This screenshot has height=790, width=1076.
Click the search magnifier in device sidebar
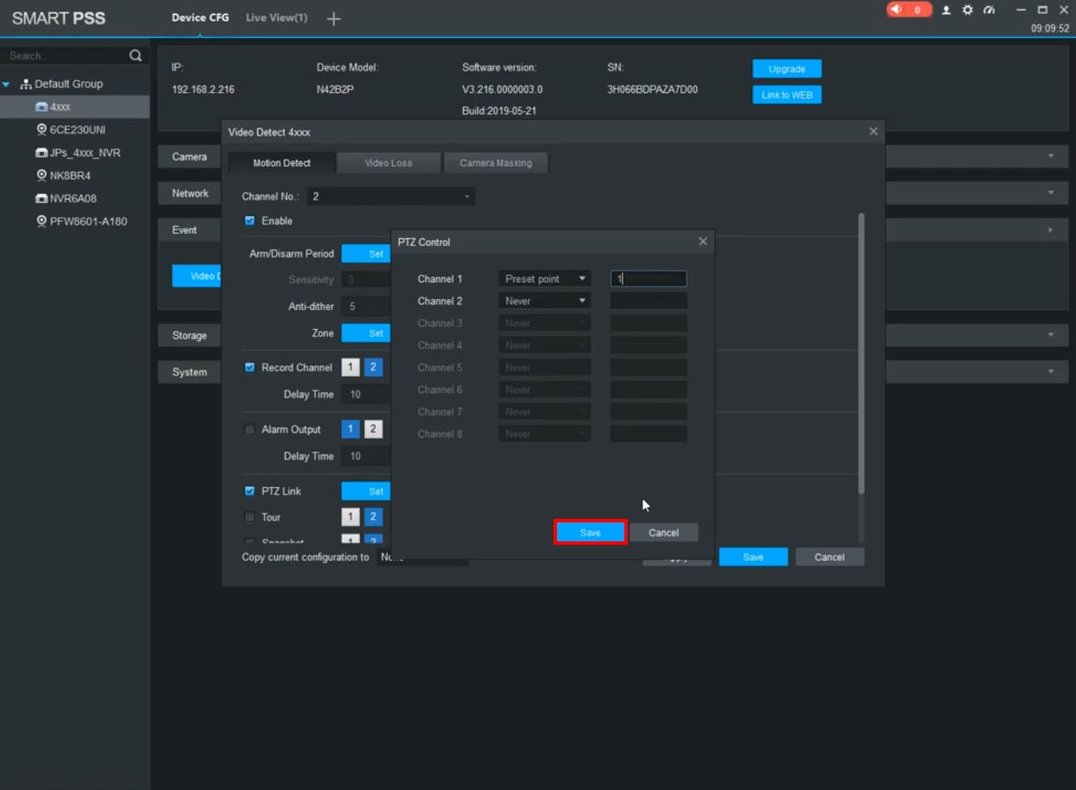(136, 55)
